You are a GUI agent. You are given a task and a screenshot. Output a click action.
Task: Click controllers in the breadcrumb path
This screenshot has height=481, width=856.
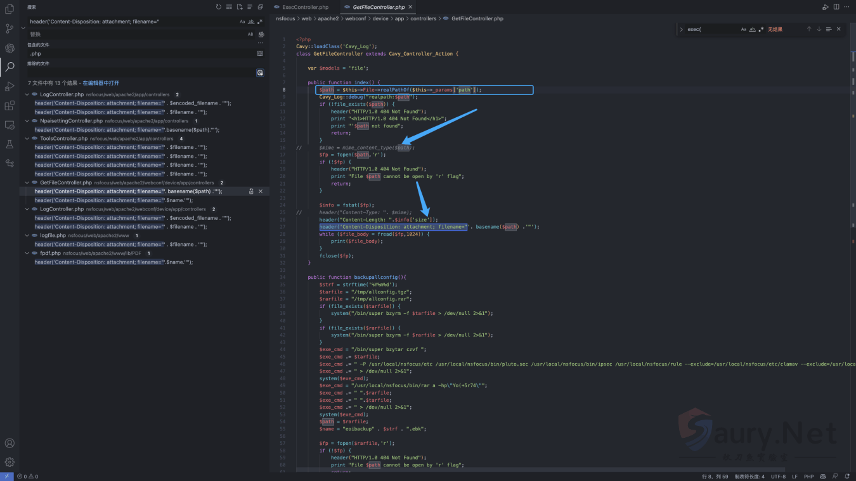point(423,18)
